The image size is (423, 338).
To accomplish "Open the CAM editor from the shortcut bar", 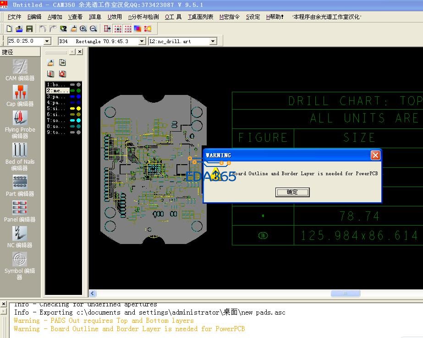I will (x=20, y=70).
